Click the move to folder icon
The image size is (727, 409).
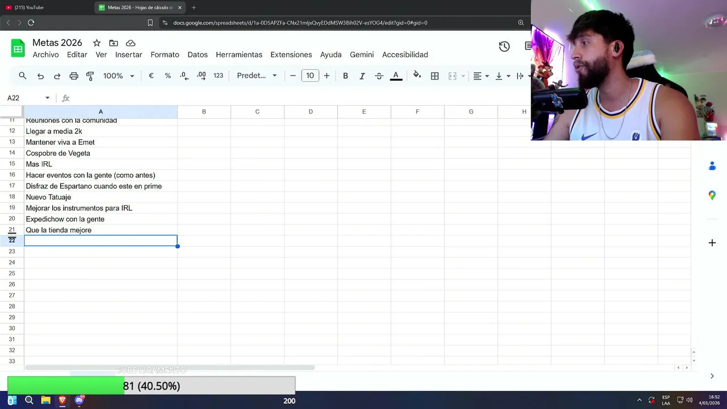point(114,43)
